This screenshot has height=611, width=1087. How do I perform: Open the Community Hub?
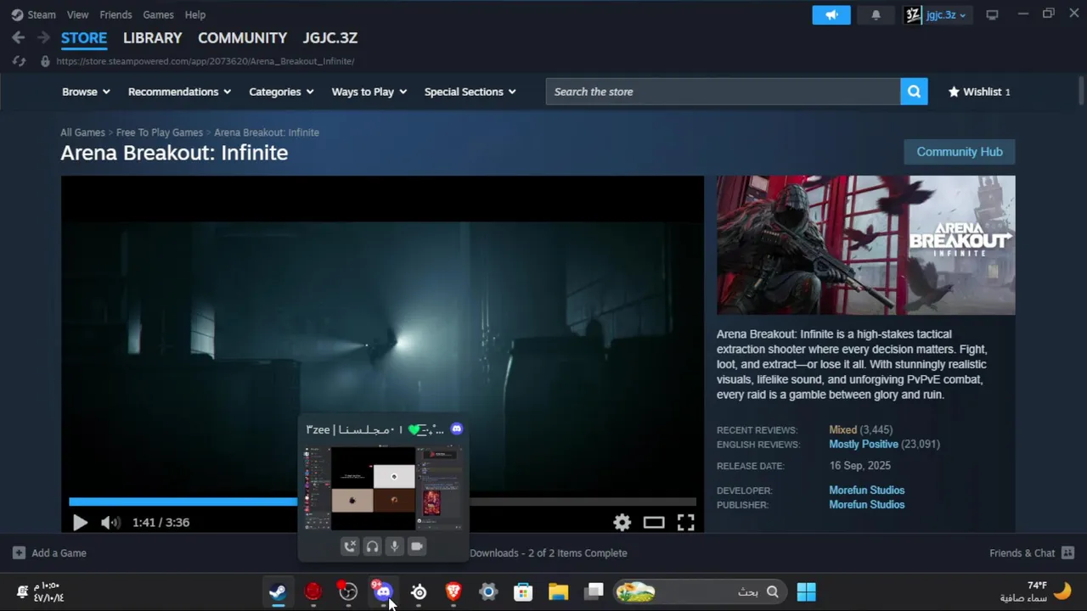point(960,152)
